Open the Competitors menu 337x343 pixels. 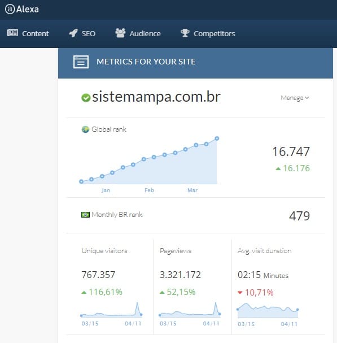tap(208, 33)
